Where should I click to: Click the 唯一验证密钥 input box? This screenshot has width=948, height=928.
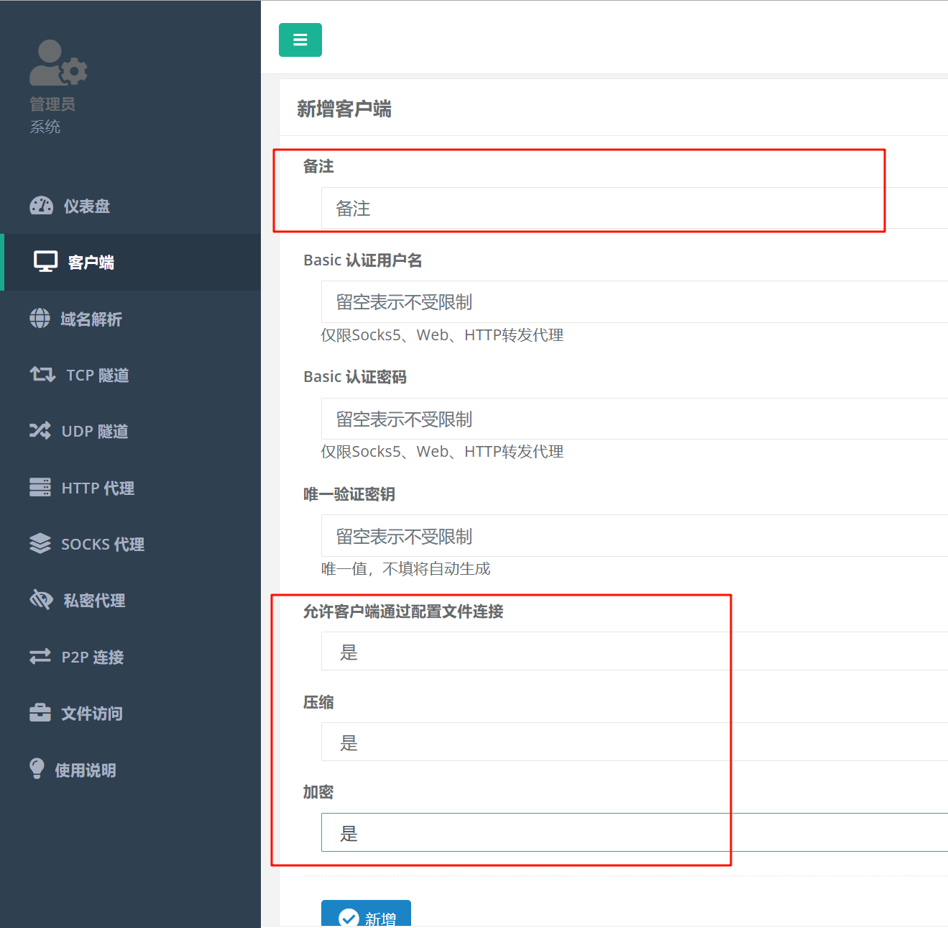[x=634, y=536]
